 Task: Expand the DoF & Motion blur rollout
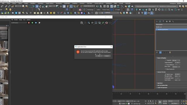162,85
